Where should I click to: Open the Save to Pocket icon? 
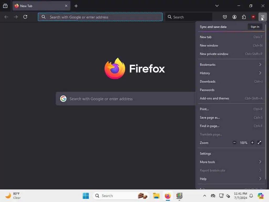pos(225,17)
